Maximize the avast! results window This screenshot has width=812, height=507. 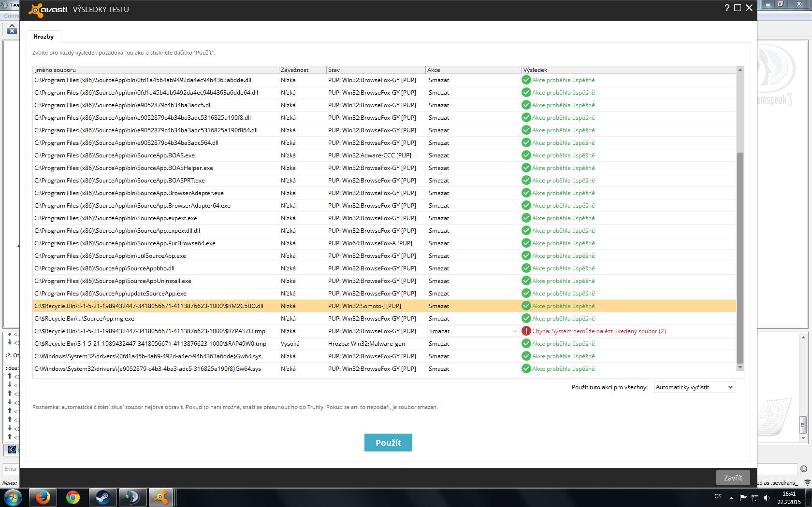pyautogui.click(x=738, y=8)
